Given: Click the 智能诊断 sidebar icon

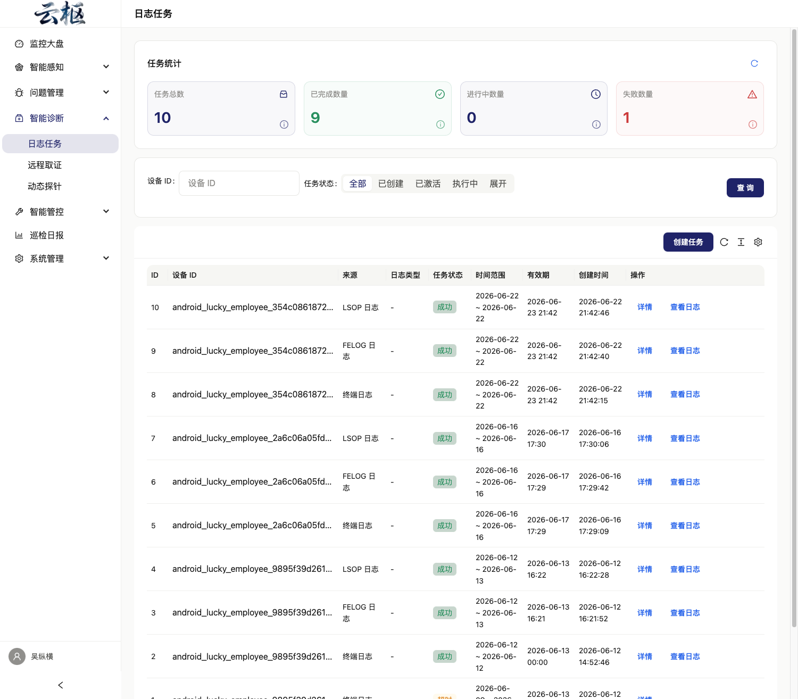Looking at the screenshot, I should [x=19, y=118].
